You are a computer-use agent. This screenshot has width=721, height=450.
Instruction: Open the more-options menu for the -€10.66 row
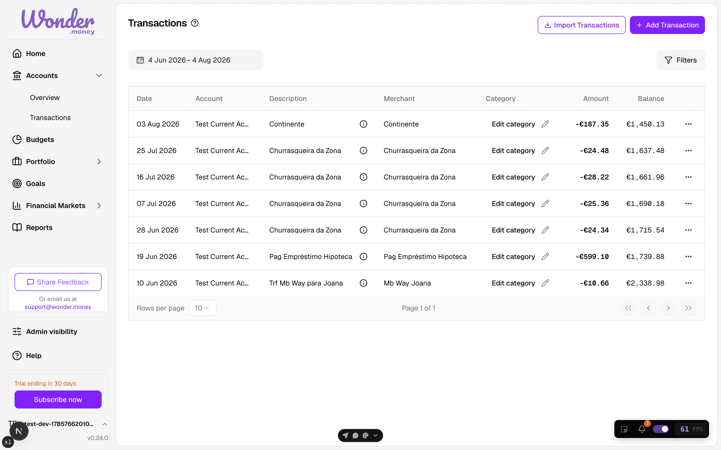(x=688, y=283)
